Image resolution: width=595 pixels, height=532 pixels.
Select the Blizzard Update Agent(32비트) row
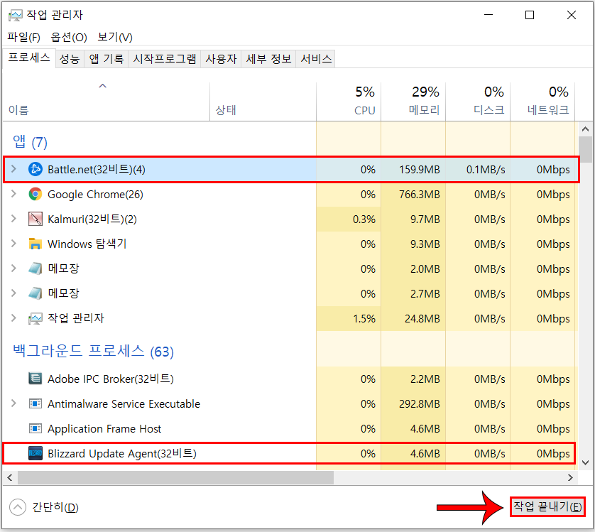(290, 453)
